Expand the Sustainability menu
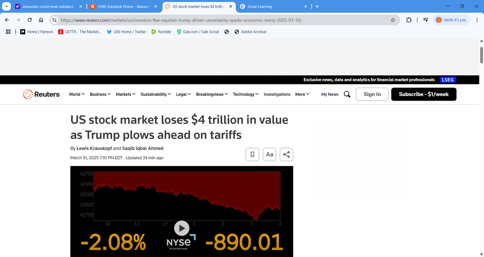The image size is (484, 257). coord(156,94)
